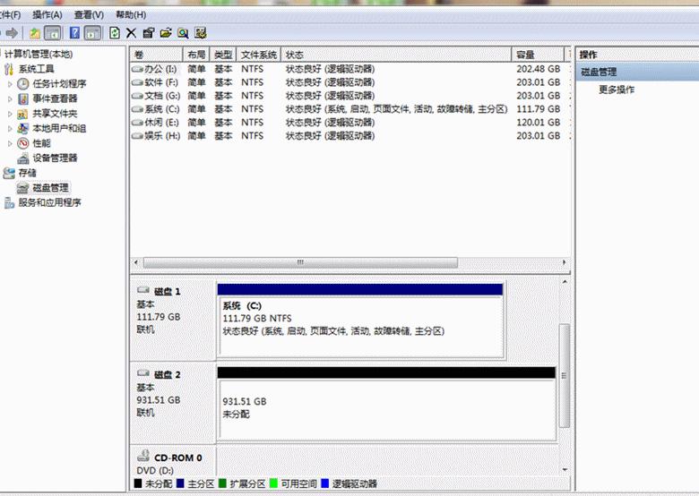Select 系统工具 node in the tree
This screenshot has width=699, height=496.
click(x=36, y=69)
